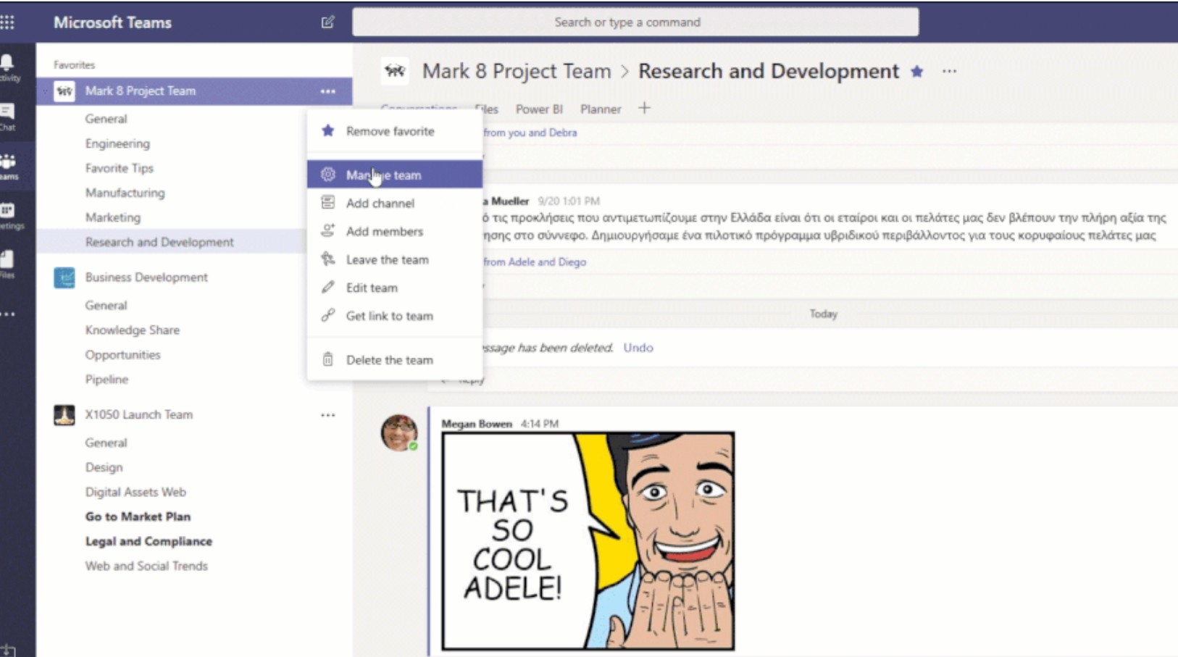The height and width of the screenshot is (657, 1178).
Task: Open the app launcher waffle icon
Action: [x=8, y=22]
